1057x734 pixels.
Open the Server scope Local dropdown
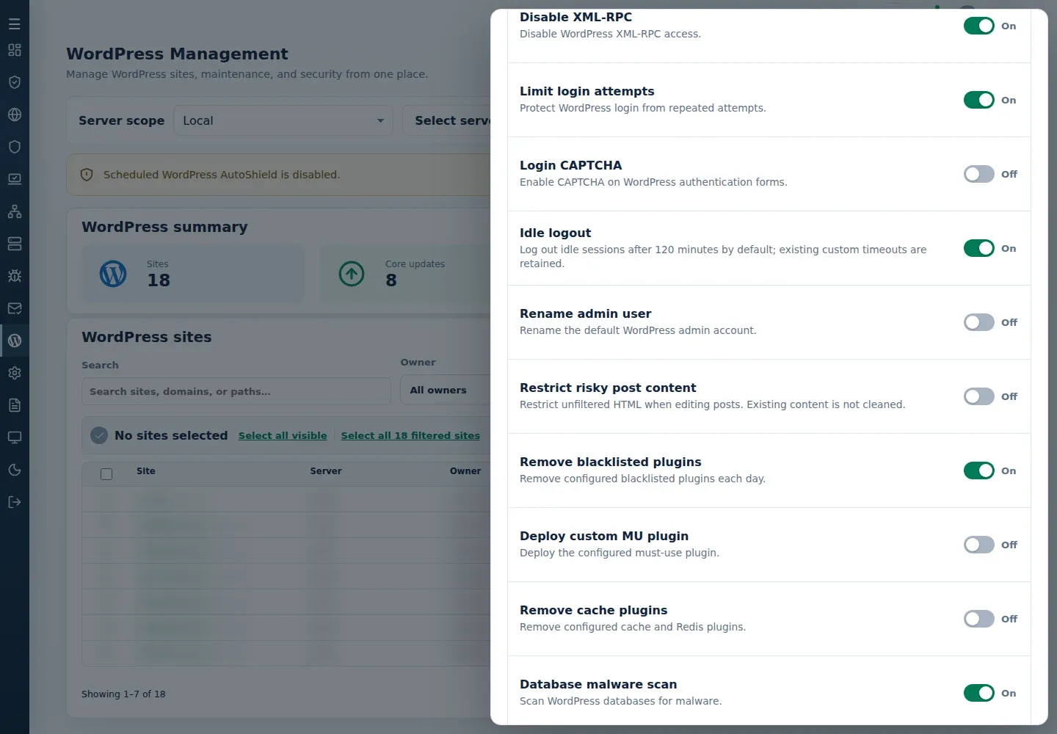pyautogui.click(x=283, y=120)
